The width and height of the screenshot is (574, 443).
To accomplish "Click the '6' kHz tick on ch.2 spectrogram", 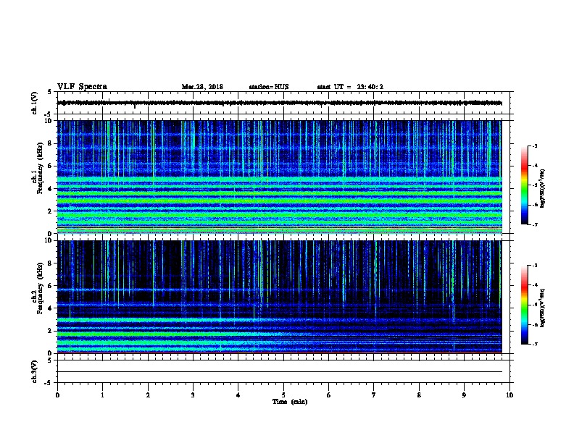I will (49, 286).
